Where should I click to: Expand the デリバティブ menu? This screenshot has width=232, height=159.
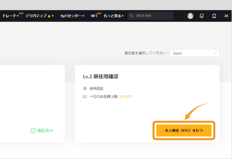(40, 16)
